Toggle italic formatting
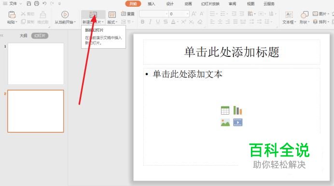This screenshot has width=334, height=186. tap(150, 22)
